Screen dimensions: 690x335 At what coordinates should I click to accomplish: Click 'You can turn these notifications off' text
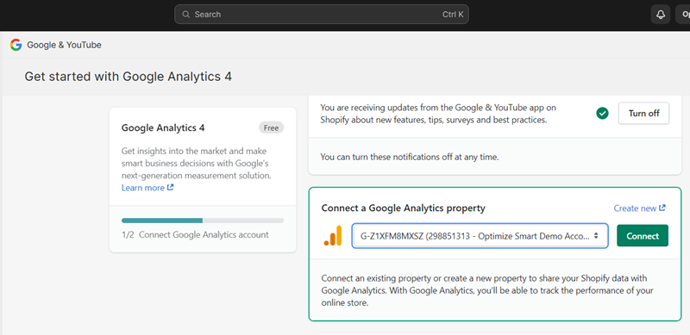click(x=410, y=157)
